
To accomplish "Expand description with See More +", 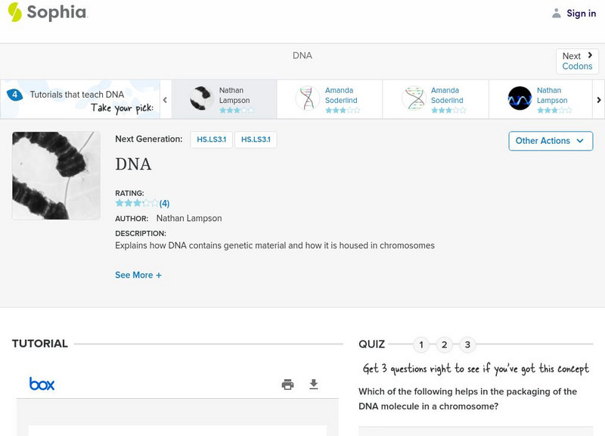I will 138,276.
